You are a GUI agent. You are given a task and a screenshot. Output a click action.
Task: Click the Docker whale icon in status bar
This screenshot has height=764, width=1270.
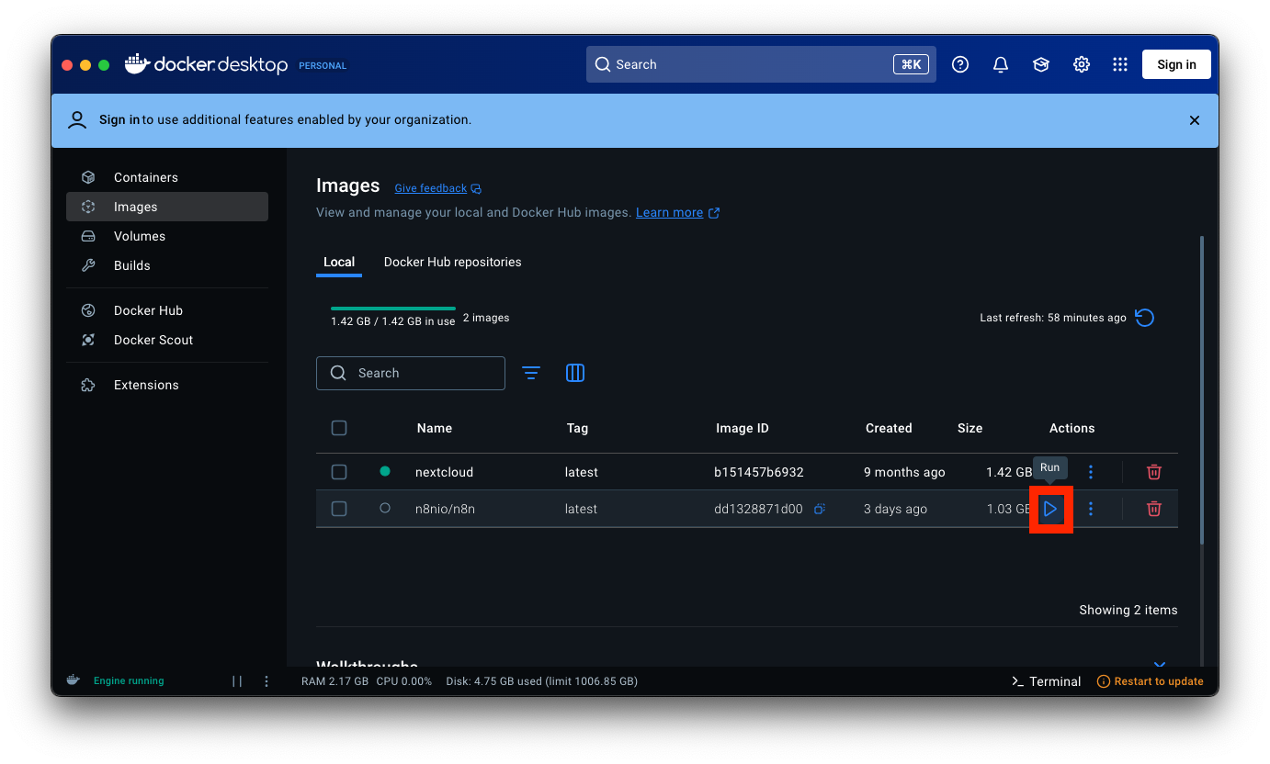point(74,680)
